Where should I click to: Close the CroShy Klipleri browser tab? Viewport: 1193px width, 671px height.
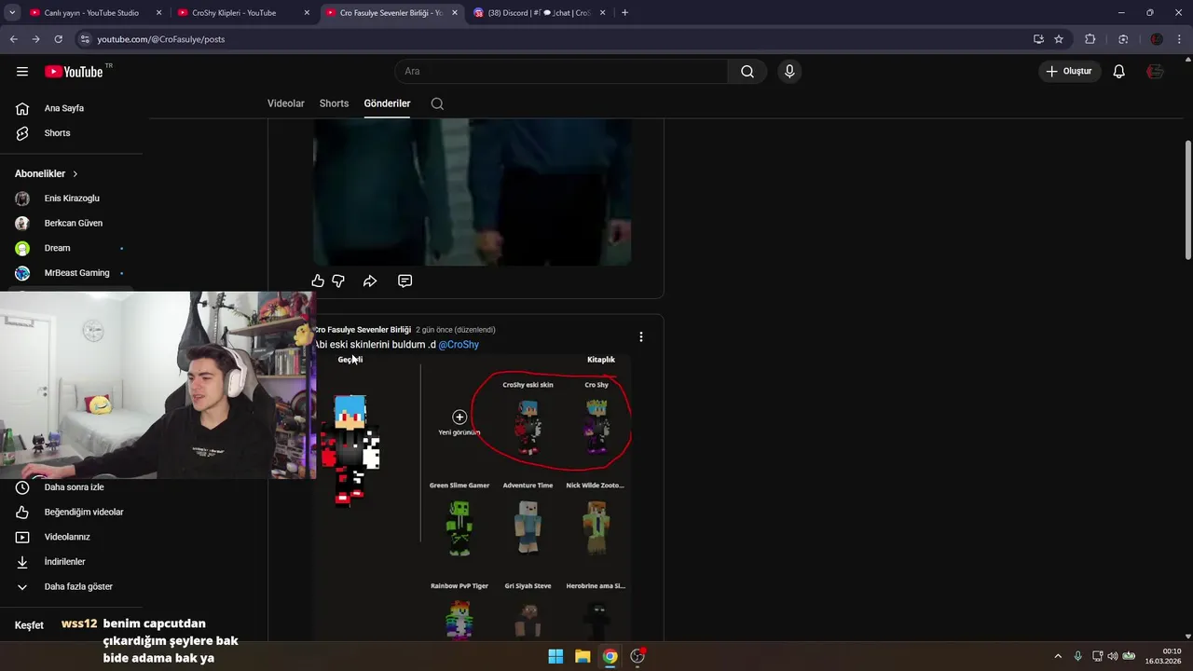pos(307,13)
